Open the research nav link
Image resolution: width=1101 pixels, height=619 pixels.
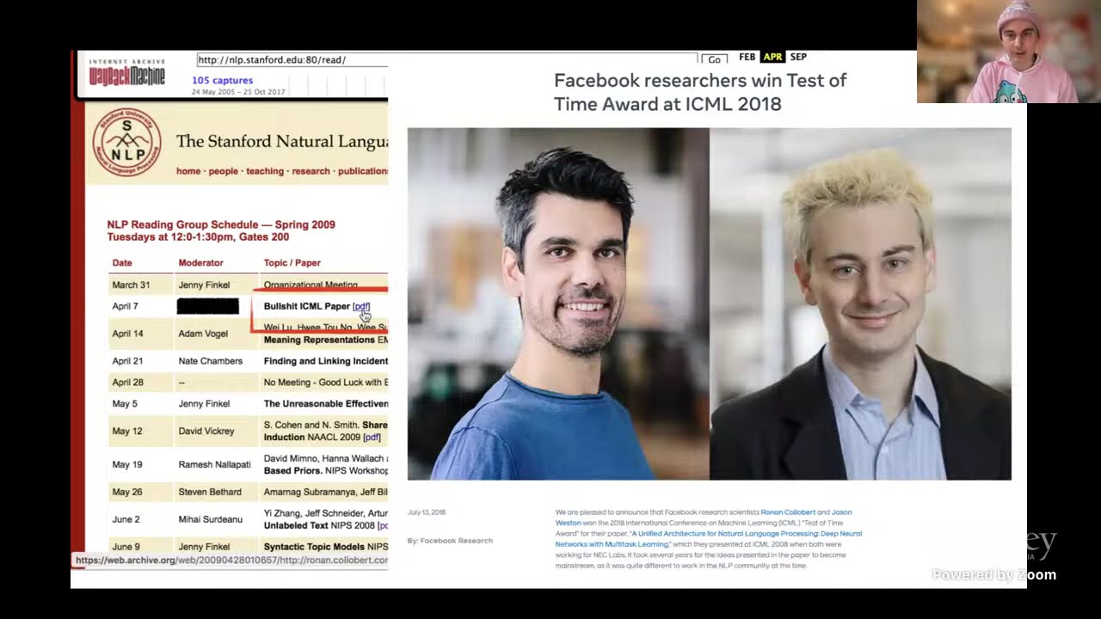pyautogui.click(x=311, y=171)
